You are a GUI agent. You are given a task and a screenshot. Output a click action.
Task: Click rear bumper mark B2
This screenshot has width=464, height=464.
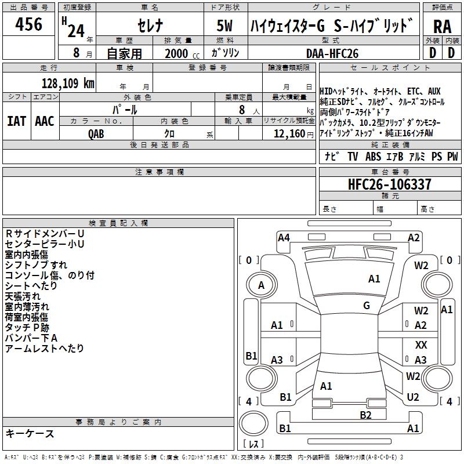click(x=365, y=415)
